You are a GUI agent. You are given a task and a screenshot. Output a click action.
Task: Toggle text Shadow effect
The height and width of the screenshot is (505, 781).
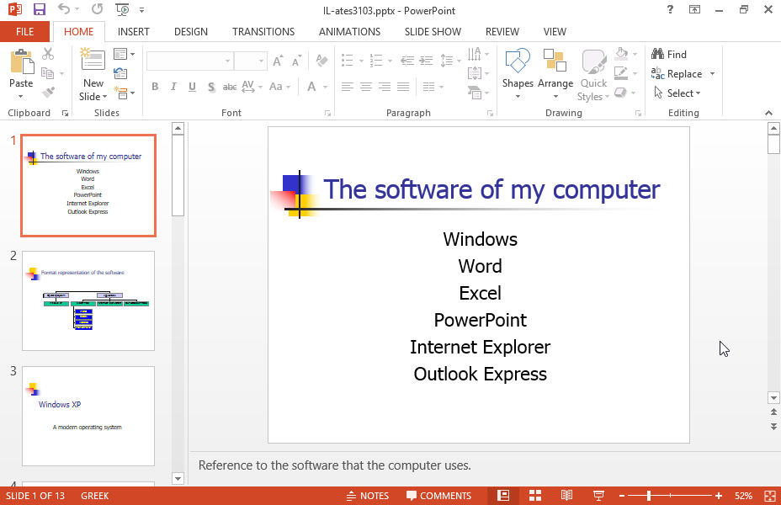click(x=211, y=87)
